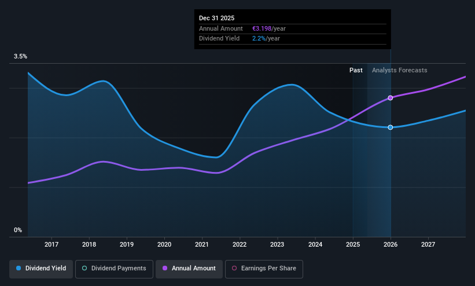Click the €3.198 annual amount tooltip value
Viewport: 475px width, 286px height.
[x=262, y=28]
